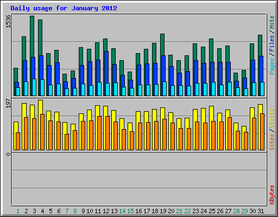Click the green Hits bar for day 25
The width and height of the screenshot is (278, 217).
coord(211,50)
